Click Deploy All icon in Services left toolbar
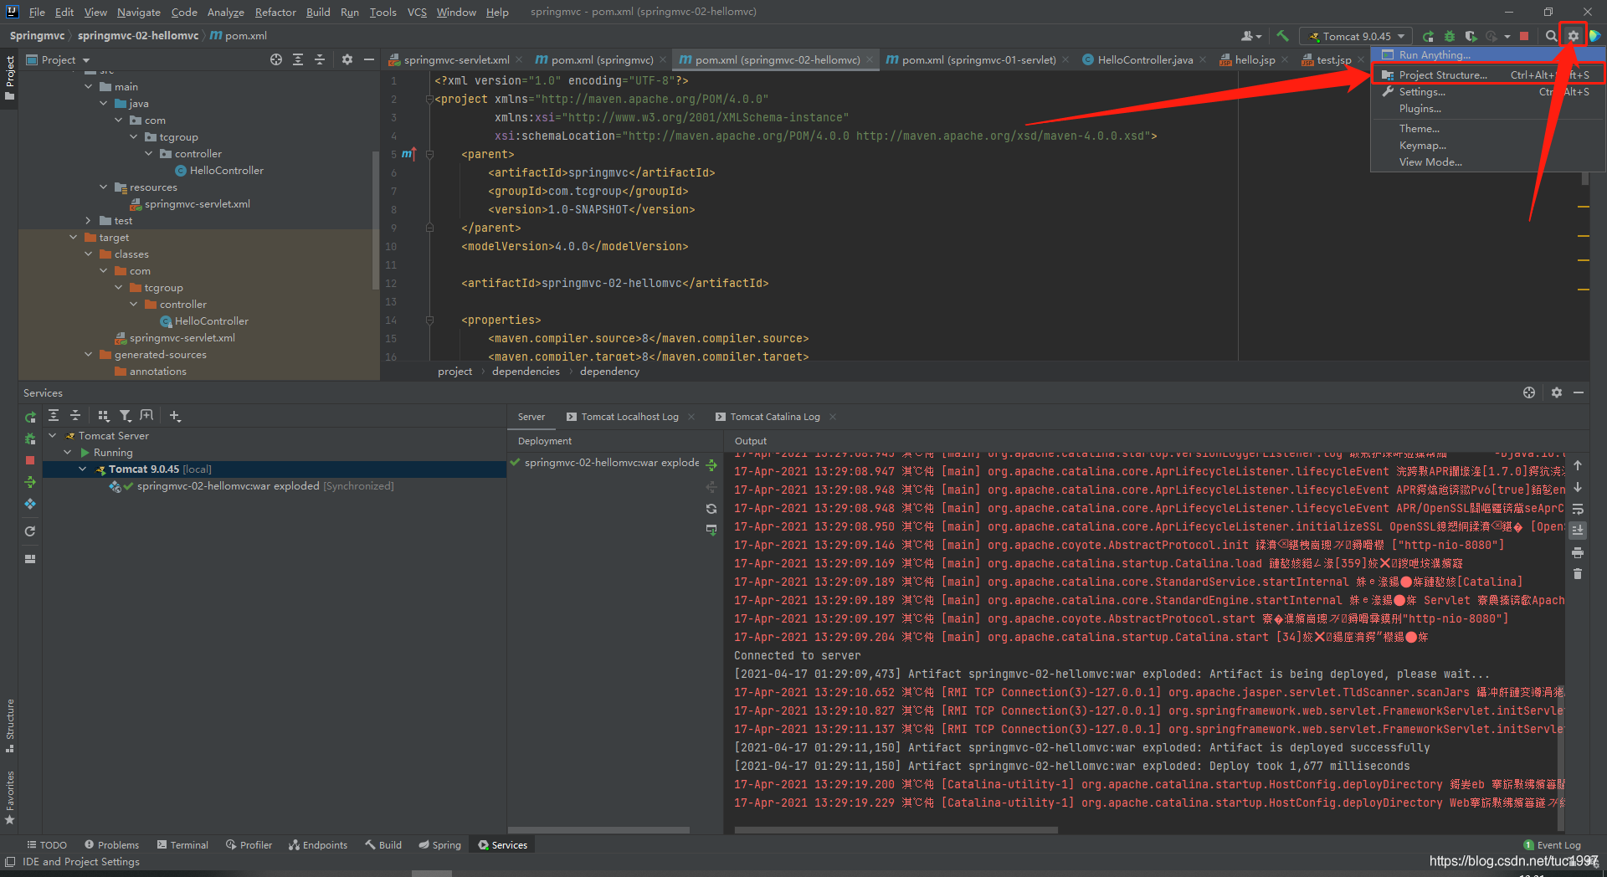This screenshot has height=877, width=1607. [x=30, y=482]
